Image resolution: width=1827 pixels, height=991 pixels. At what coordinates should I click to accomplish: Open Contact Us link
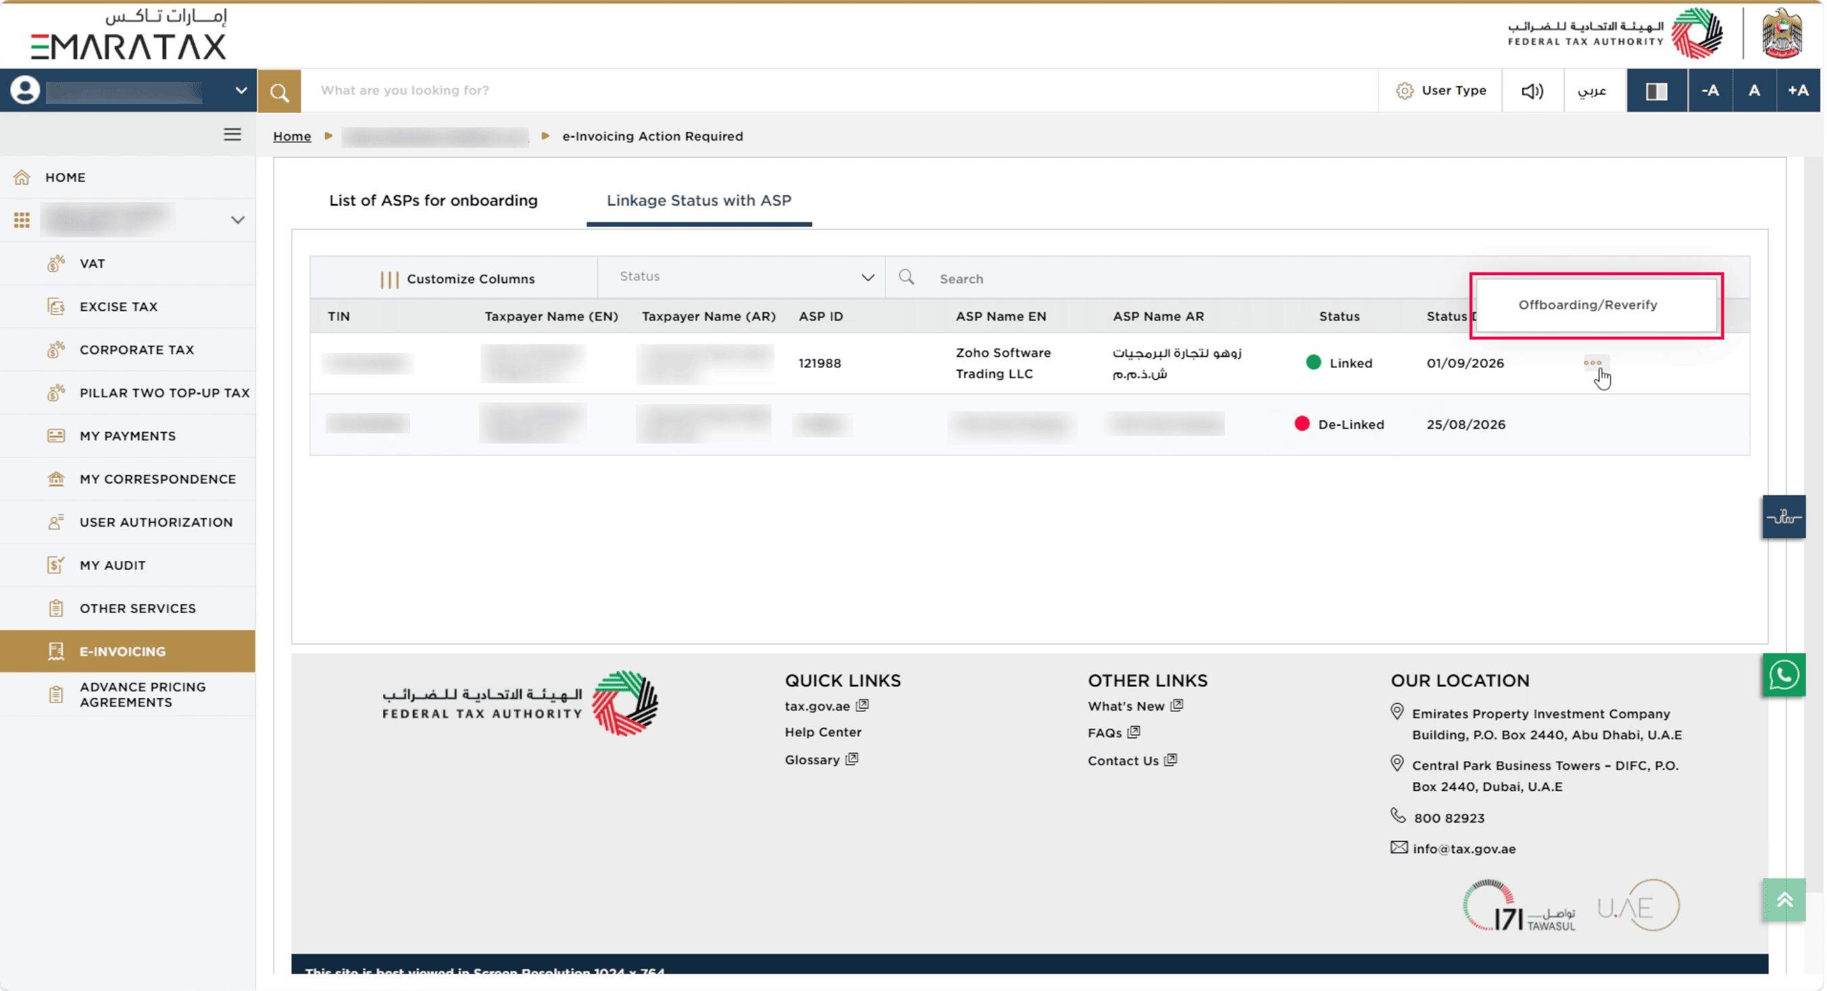click(1132, 761)
